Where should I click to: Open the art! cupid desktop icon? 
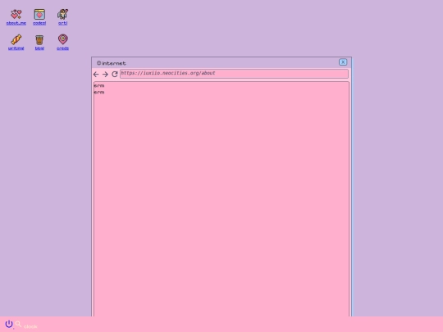pos(62,14)
